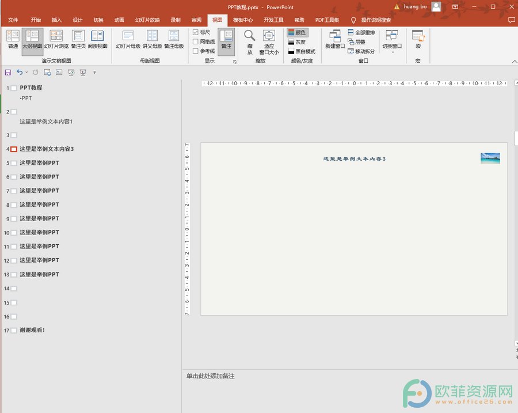This screenshot has height=413, width=518.
Task: Open the Home tab
Action: click(36, 20)
